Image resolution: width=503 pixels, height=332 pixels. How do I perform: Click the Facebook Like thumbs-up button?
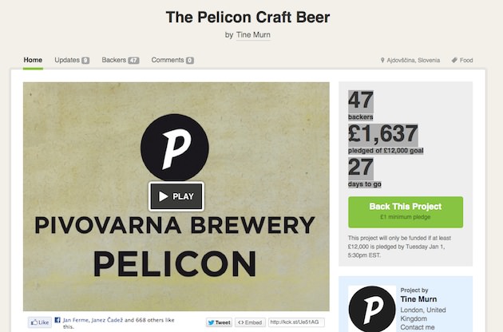coord(39,322)
